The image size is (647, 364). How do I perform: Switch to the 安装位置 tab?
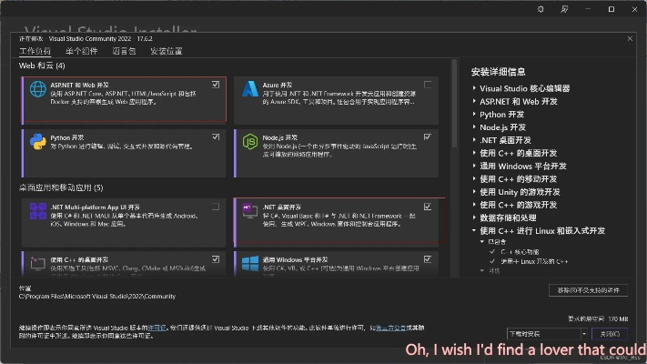click(x=167, y=51)
